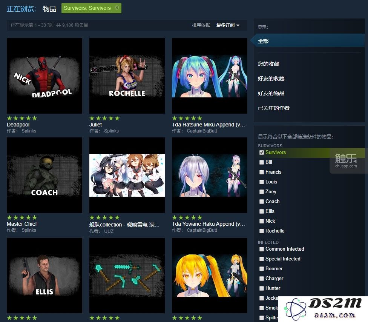Click the star rating under Juliet
Image resolution: width=368 pixels, height=322 pixels.
(104, 118)
